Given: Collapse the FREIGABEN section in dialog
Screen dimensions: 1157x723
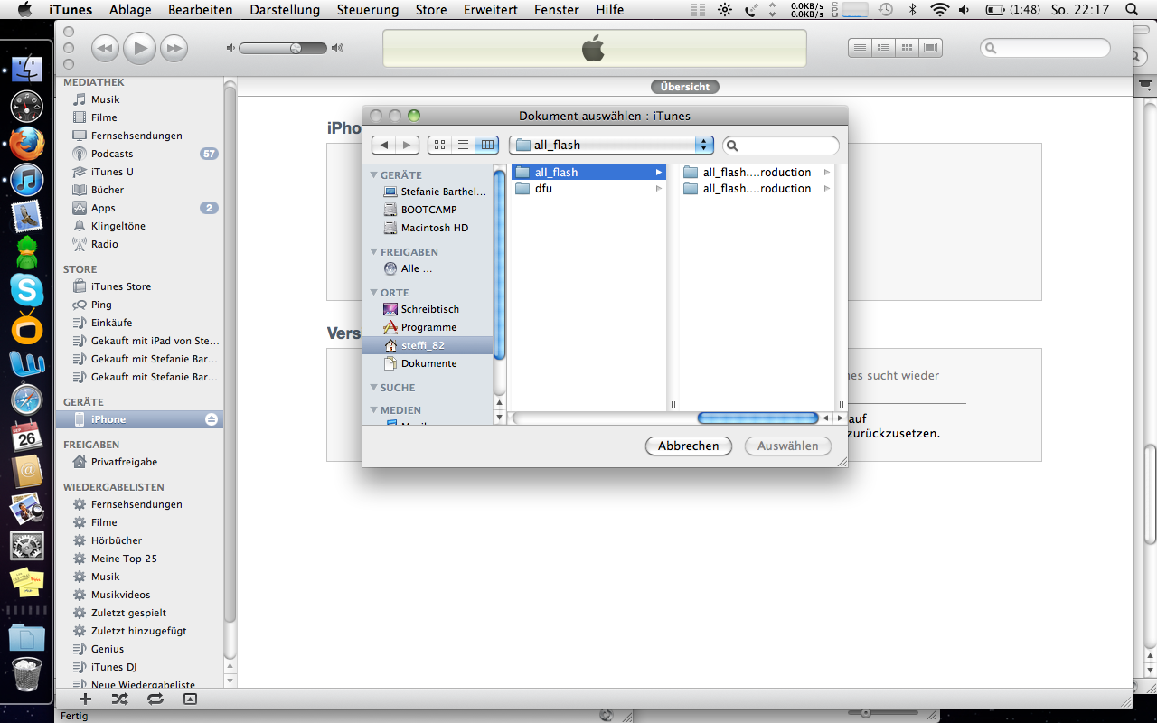Looking at the screenshot, I should [x=374, y=252].
